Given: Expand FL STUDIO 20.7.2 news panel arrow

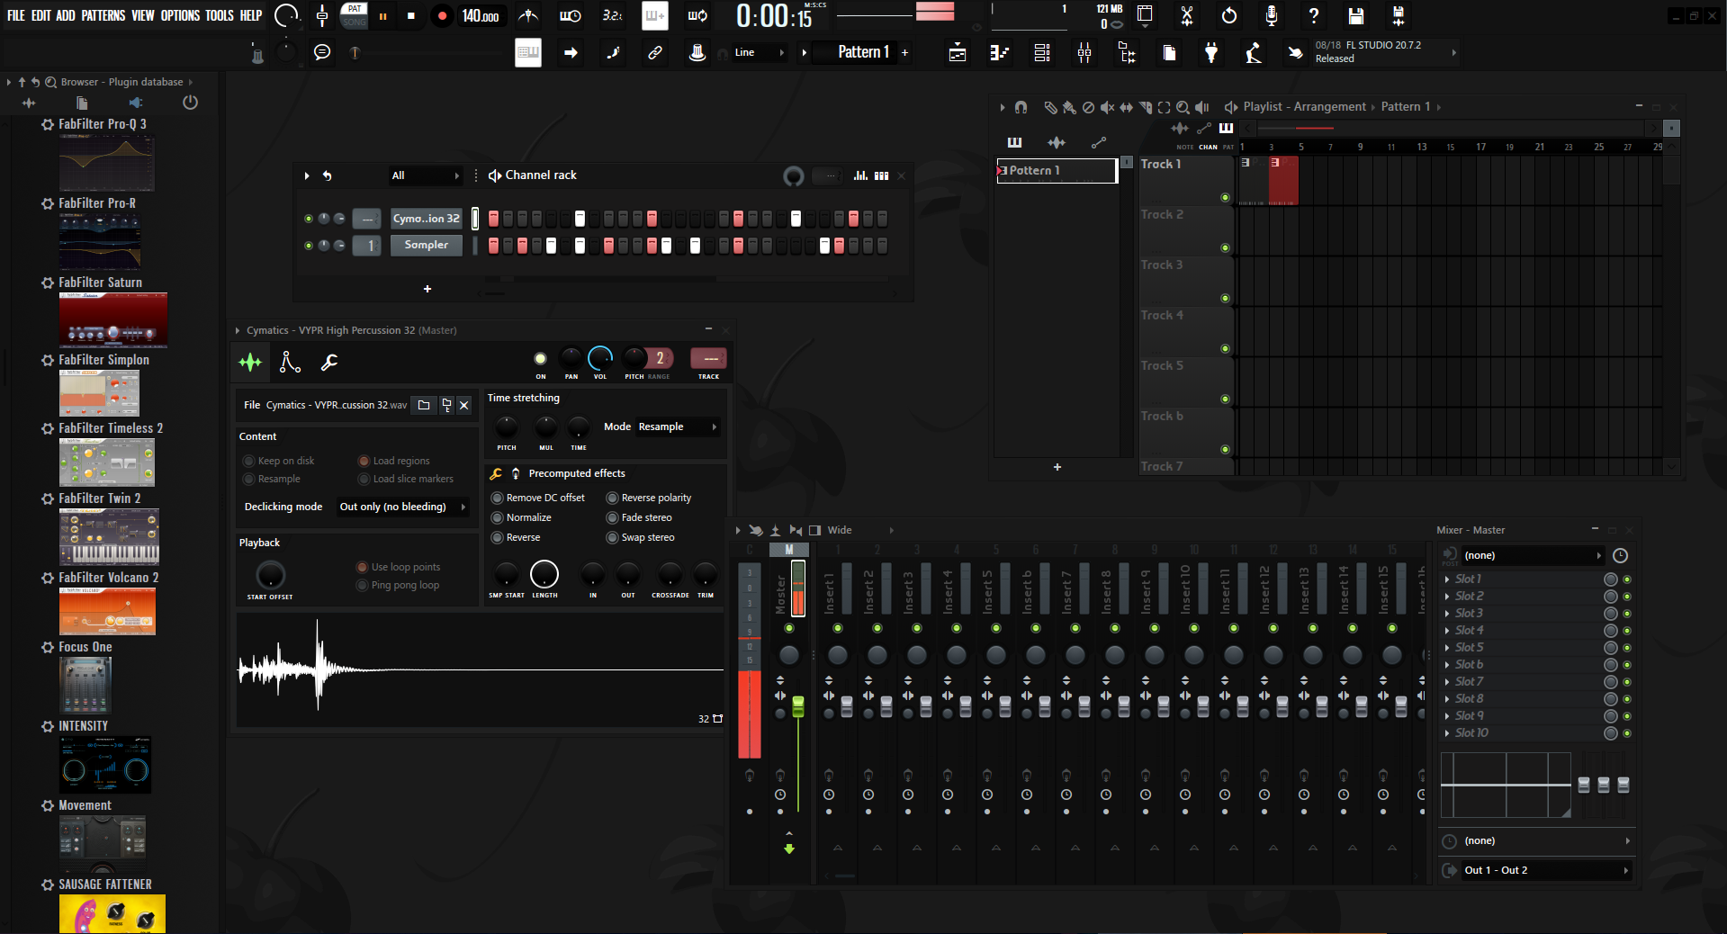Looking at the screenshot, I should [1454, 52].
